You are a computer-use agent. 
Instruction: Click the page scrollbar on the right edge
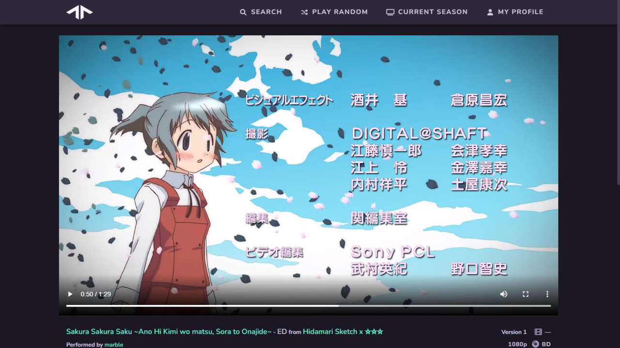coord(618,92)
